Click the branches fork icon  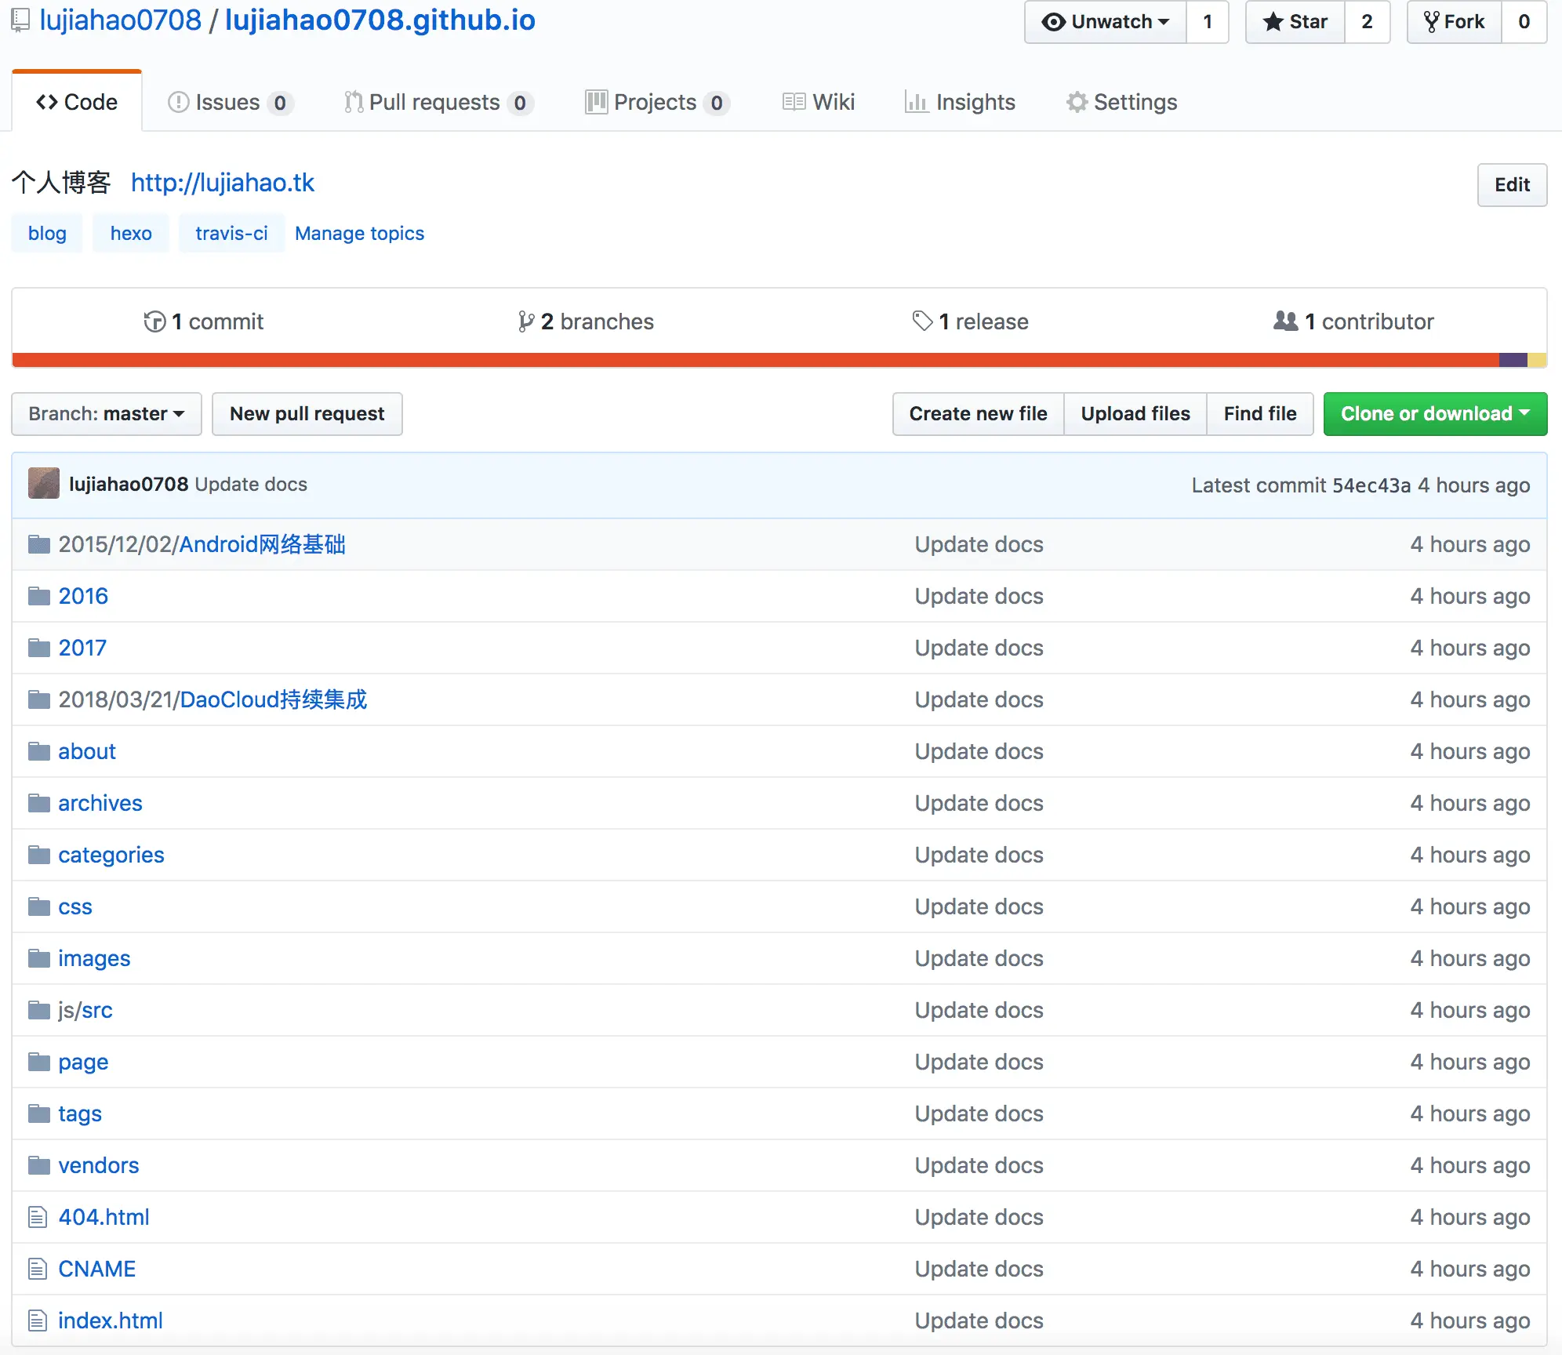(525, 321)
